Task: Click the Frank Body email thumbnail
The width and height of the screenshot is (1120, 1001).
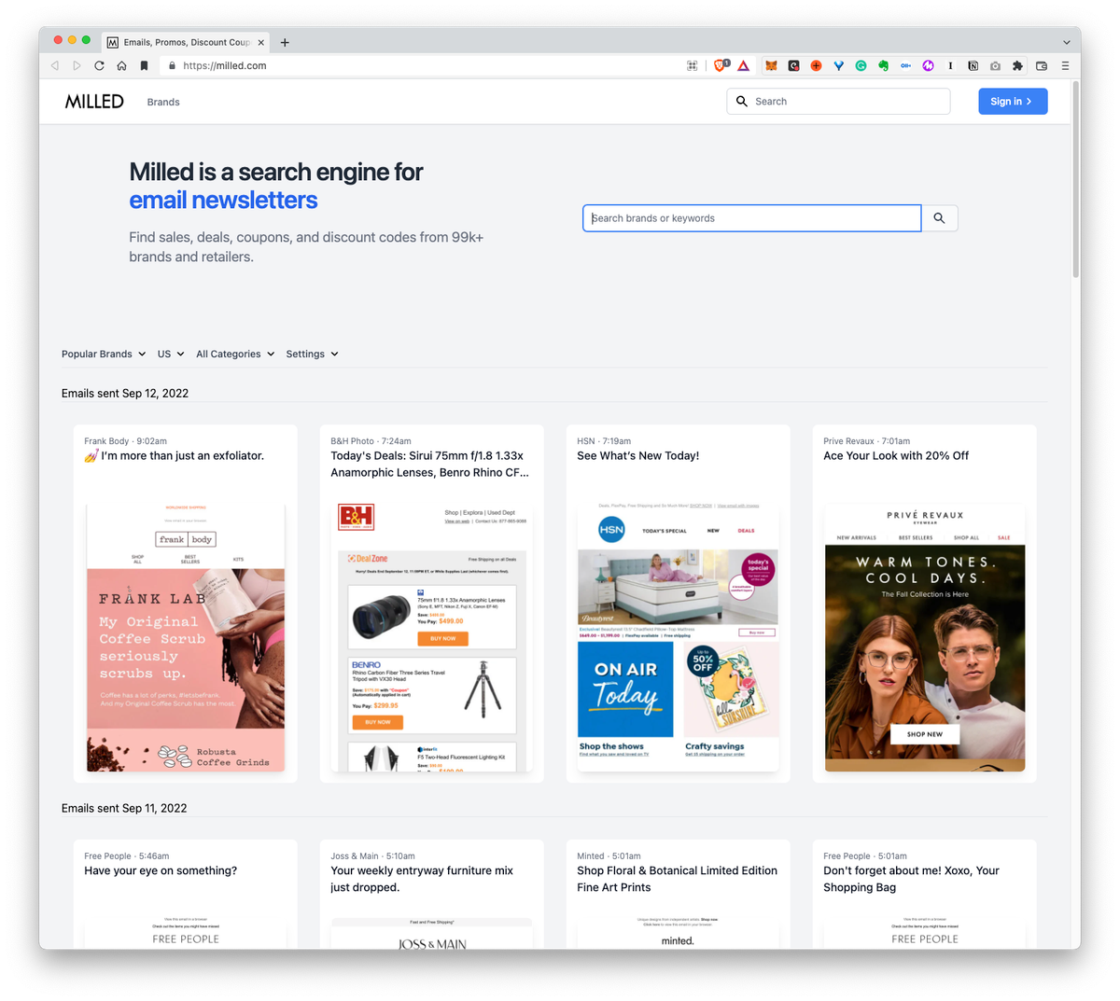Action: (x=186, y=638)
